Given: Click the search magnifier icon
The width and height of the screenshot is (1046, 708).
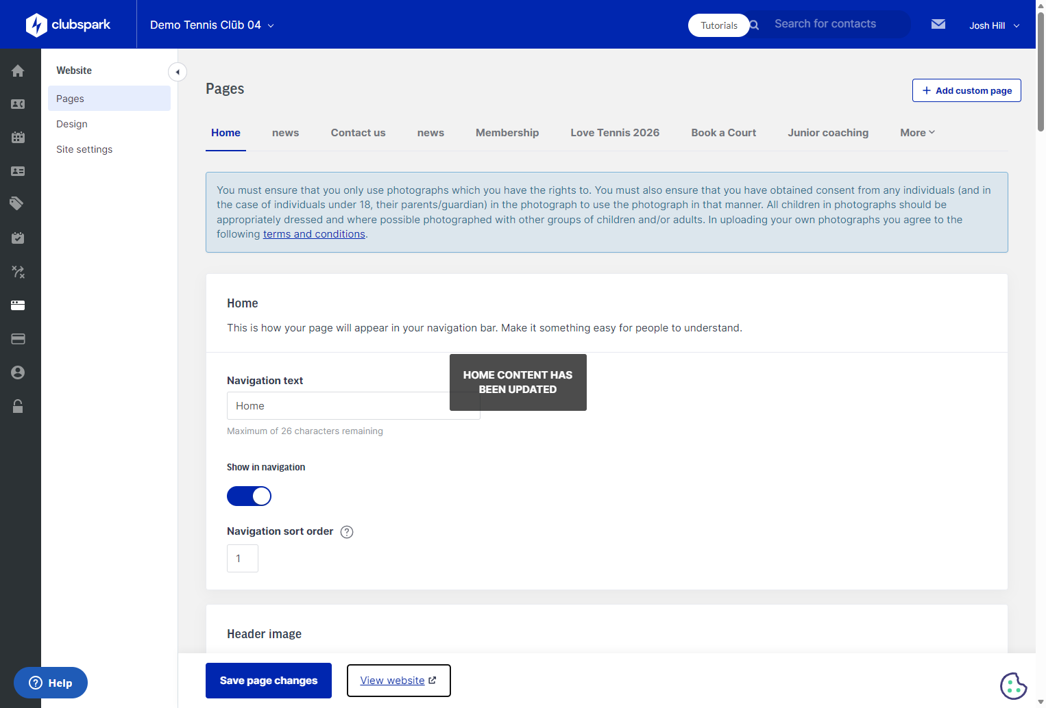Looking at the screenshot, I should click(754, 25).
